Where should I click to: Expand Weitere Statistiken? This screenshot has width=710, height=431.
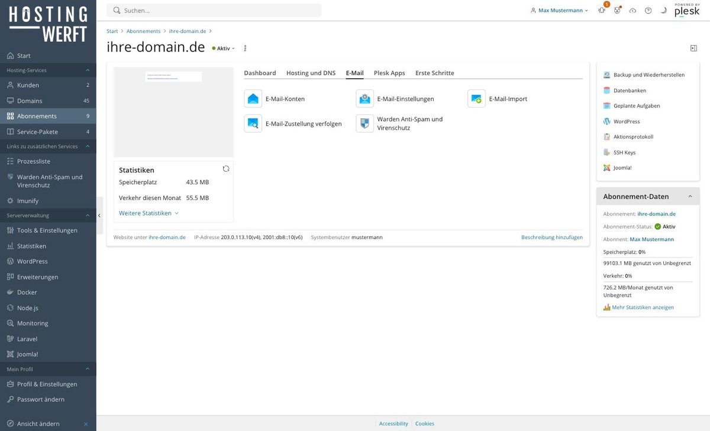pos(149,213)
